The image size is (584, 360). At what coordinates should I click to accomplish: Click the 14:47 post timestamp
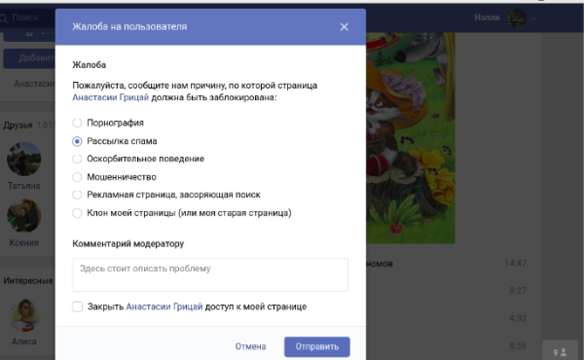(515, 264)
